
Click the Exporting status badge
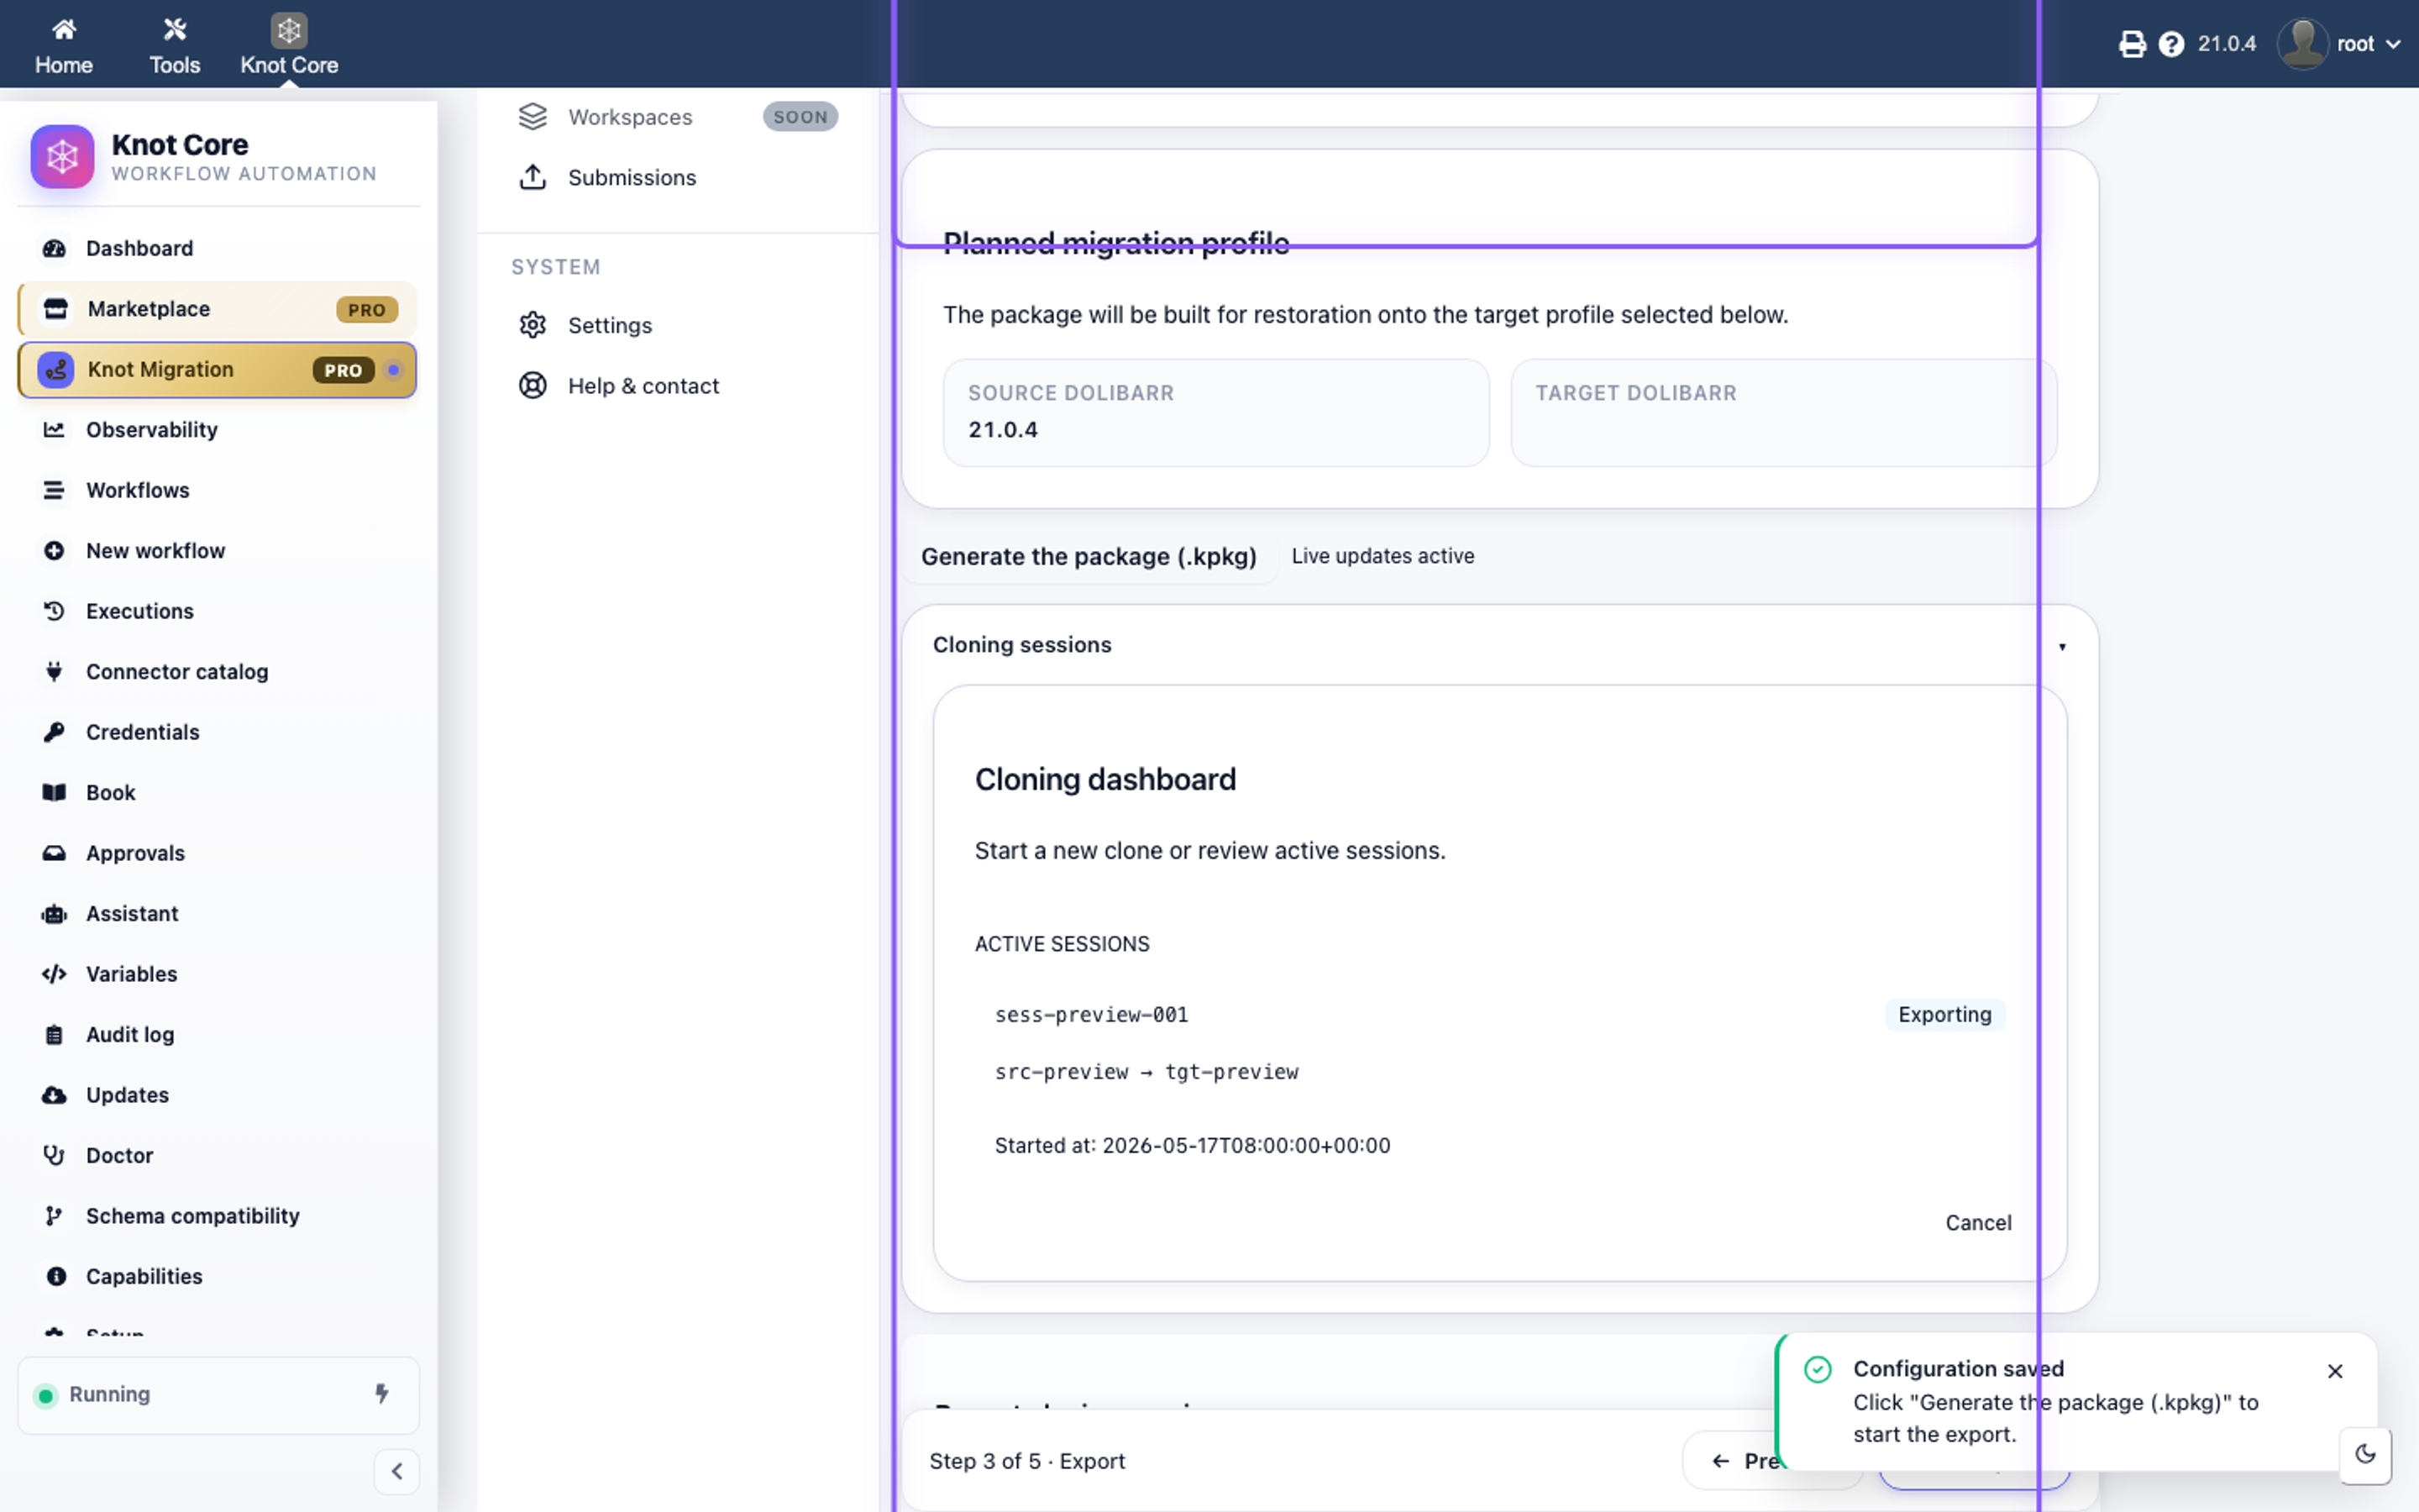click(1944, 1015)
